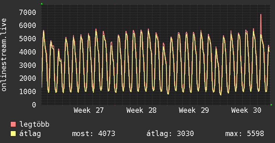Click the átlag: 3030 statistic

pos(170,134)
